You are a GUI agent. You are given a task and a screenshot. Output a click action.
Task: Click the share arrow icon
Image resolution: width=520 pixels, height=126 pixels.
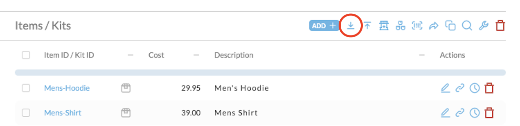tap(434, 26)
